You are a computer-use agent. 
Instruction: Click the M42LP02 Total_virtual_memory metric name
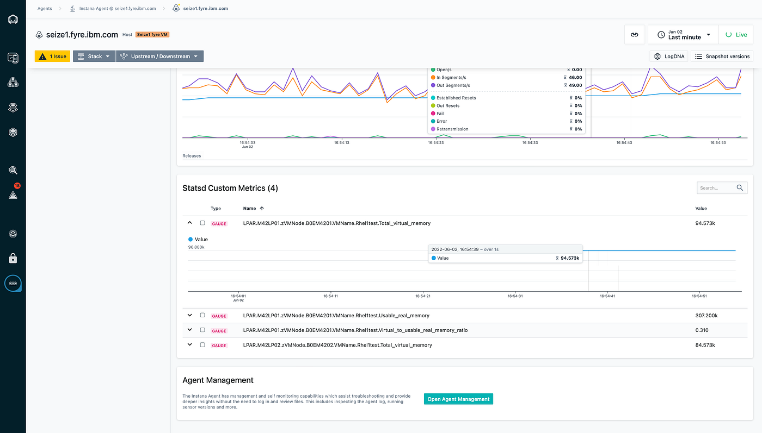pos(337,344)
